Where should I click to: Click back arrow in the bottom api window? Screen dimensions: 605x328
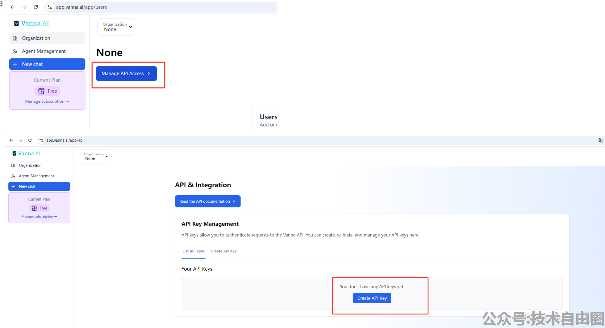11,140
